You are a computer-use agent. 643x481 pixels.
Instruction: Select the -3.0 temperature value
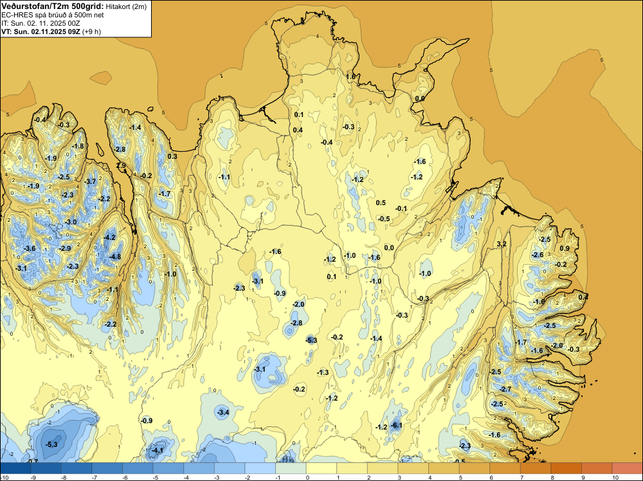coord(71,222)
